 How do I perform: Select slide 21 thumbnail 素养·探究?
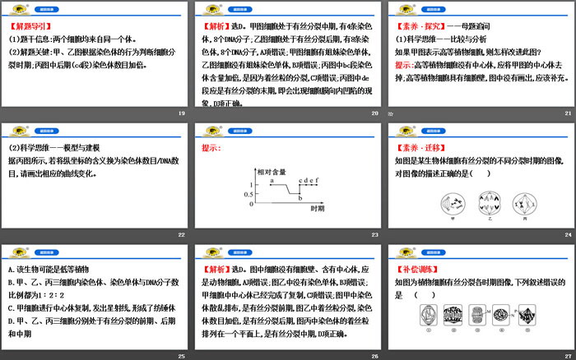point(481,54)
